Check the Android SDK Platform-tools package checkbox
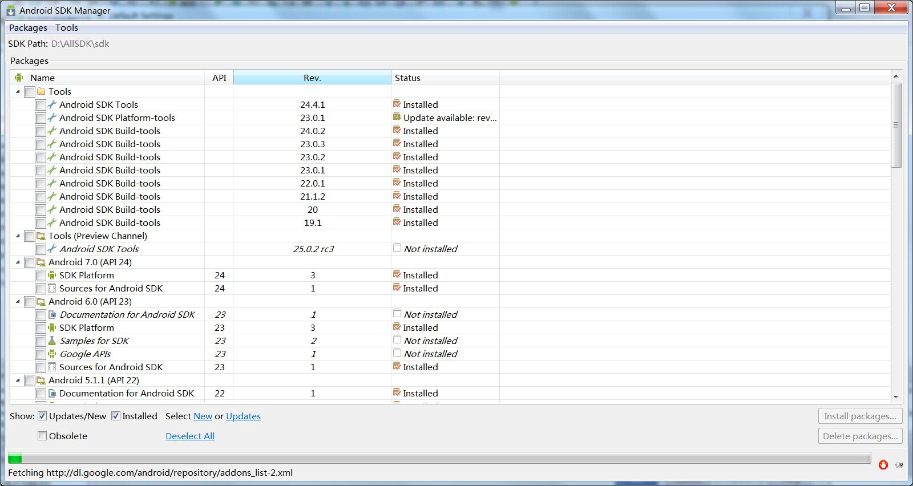The height and width of the screenshot is (486, 913). pyautogui.click(x=40, y=118)
